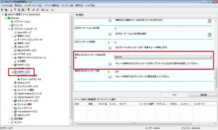Expand the HTTPサービス tree node

click(12, 54)
